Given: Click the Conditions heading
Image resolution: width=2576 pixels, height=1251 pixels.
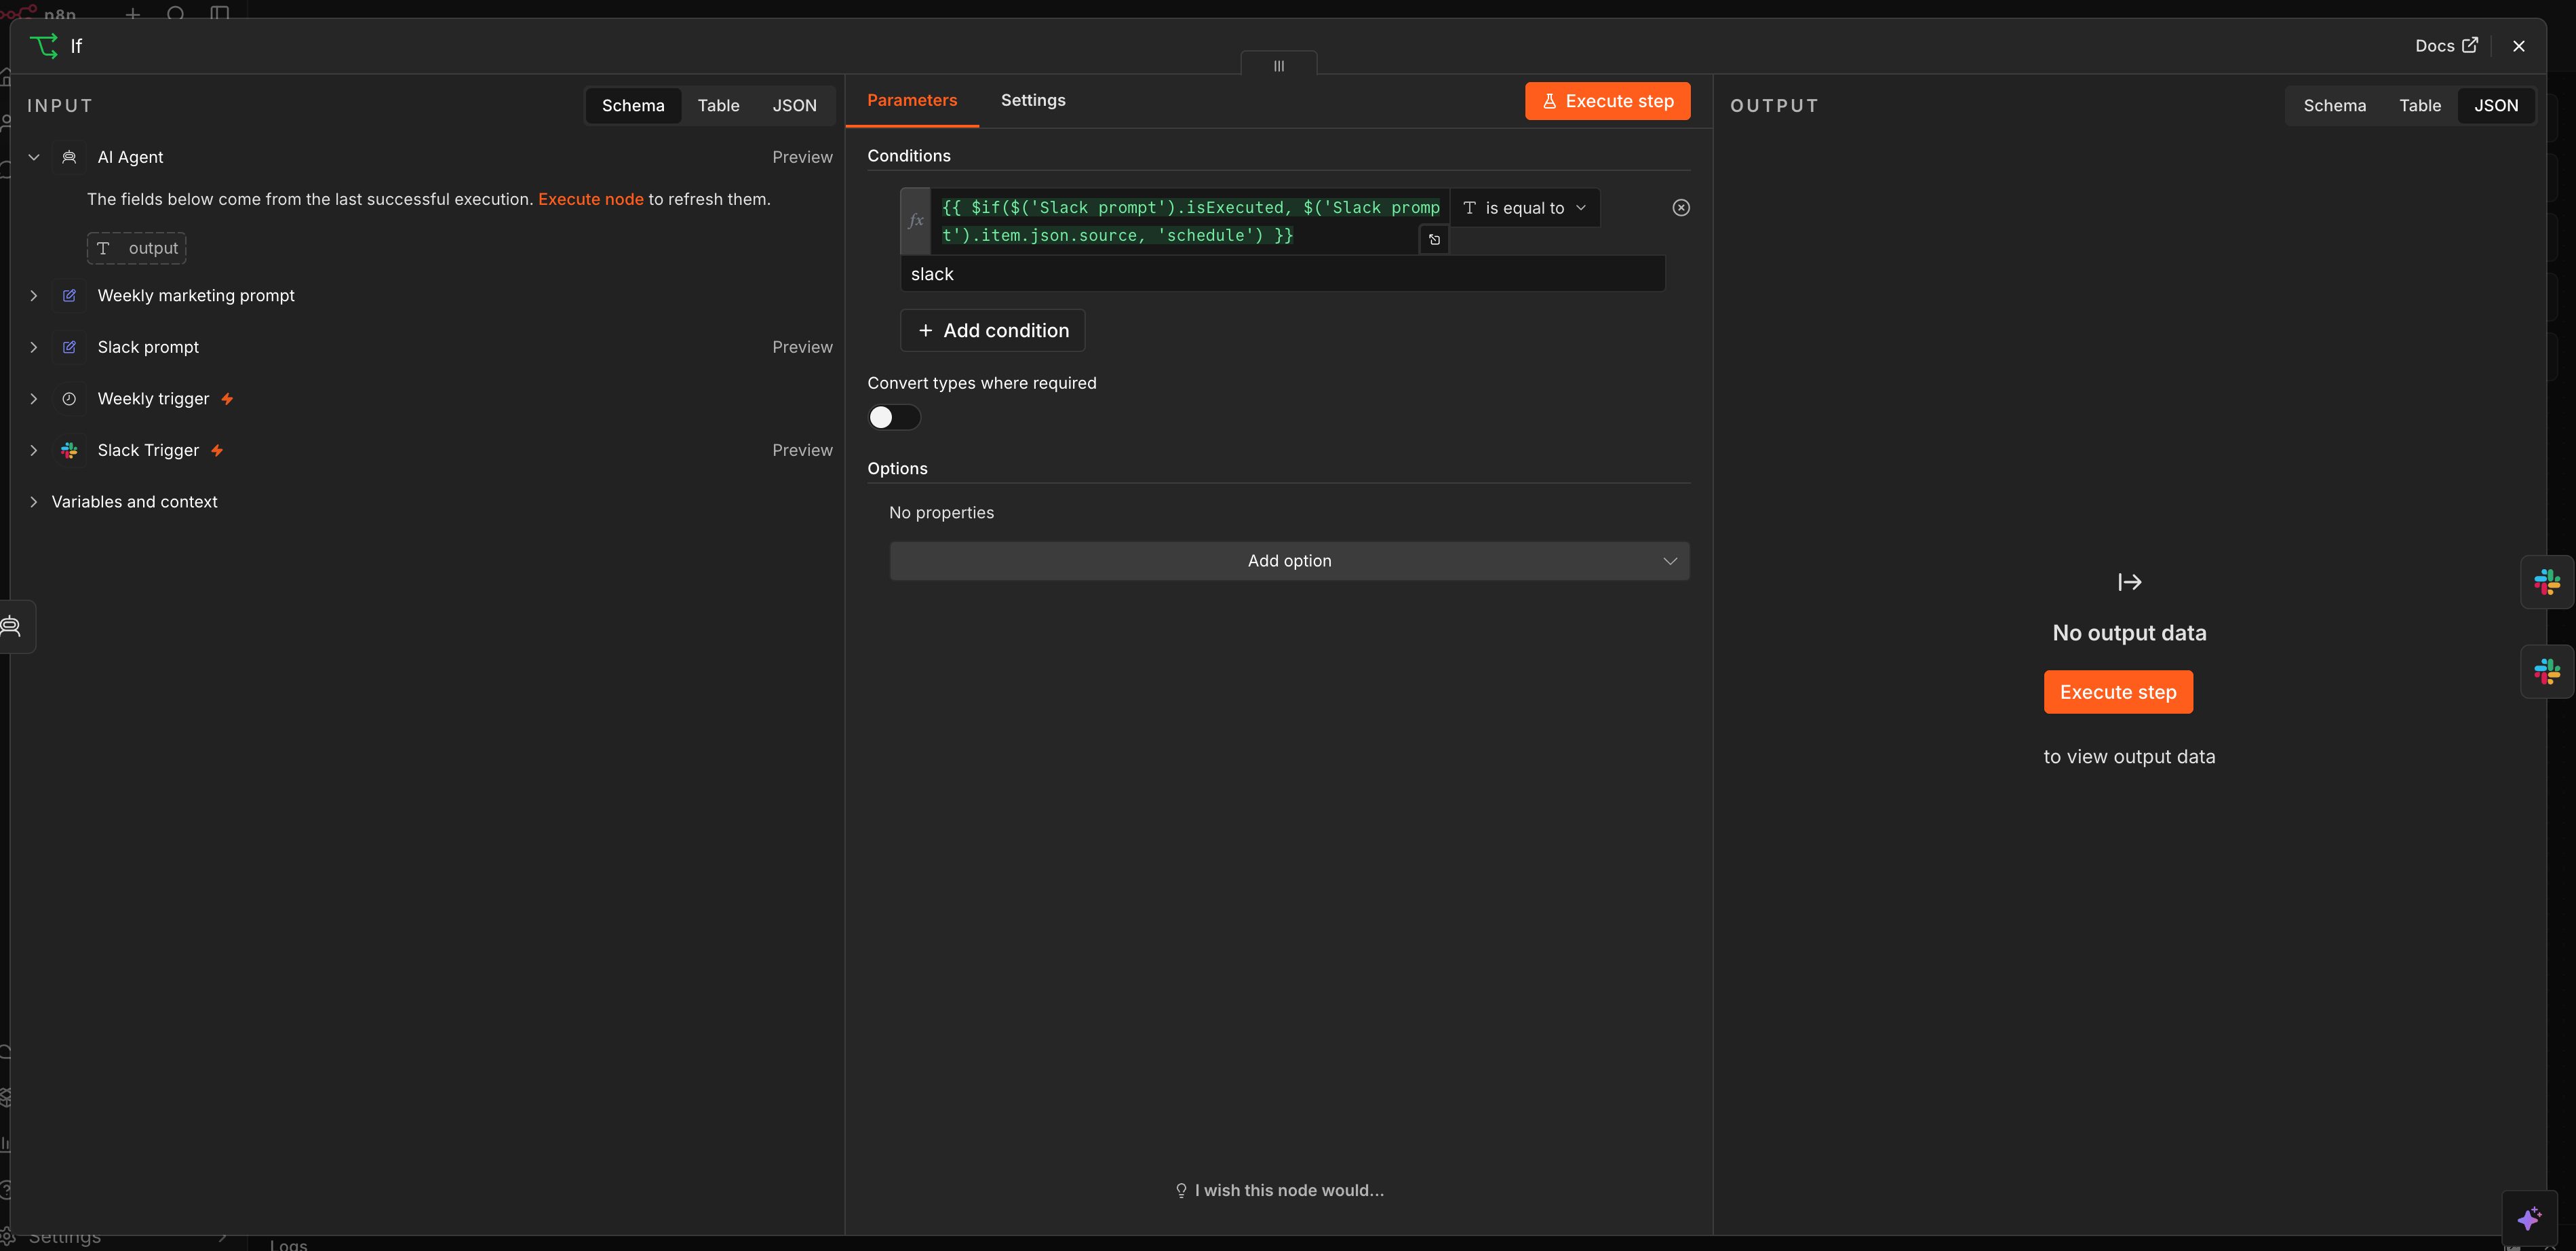Looking at the screenshot, I should pyautogui.click(x=909, y=156).
